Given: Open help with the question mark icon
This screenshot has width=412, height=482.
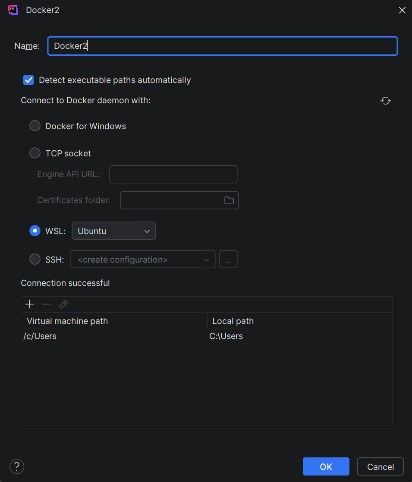Looking at the screenshot, I should (17, 466).
